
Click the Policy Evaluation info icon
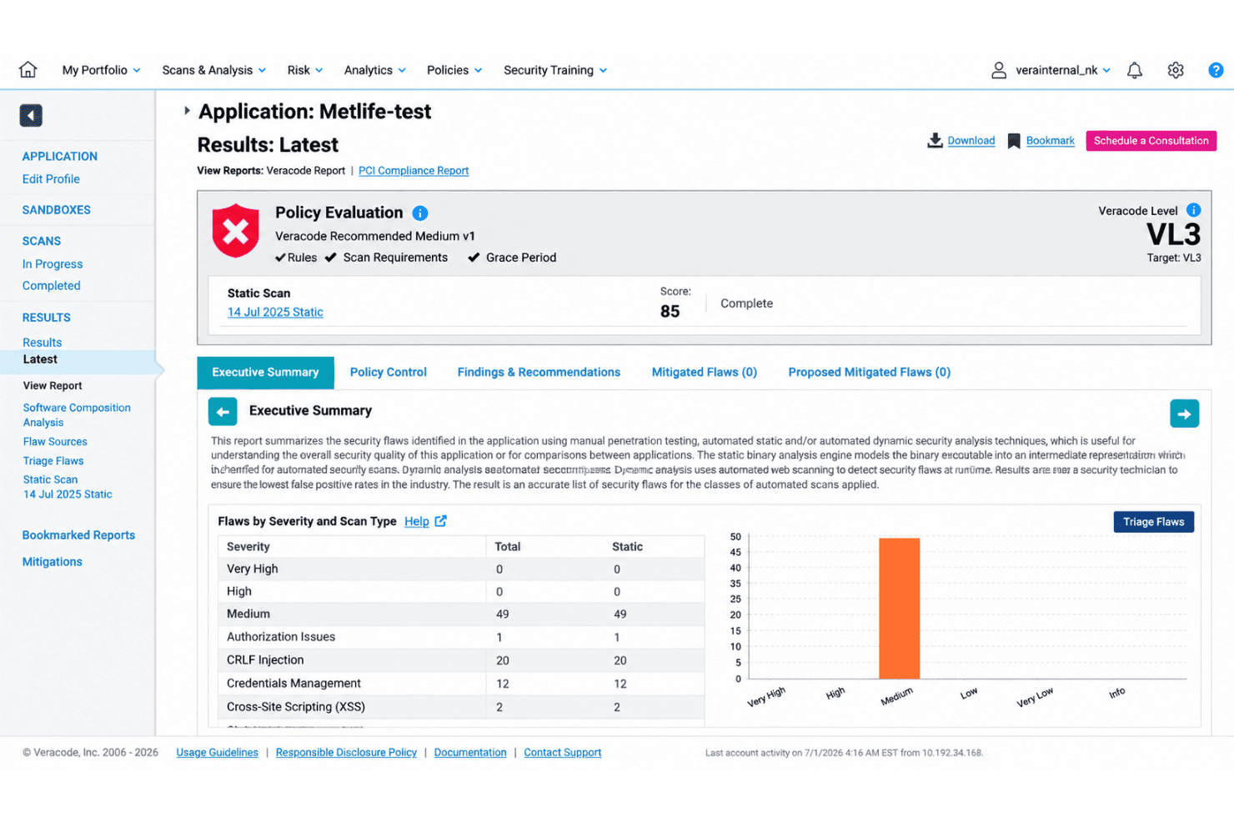(420, 213)
